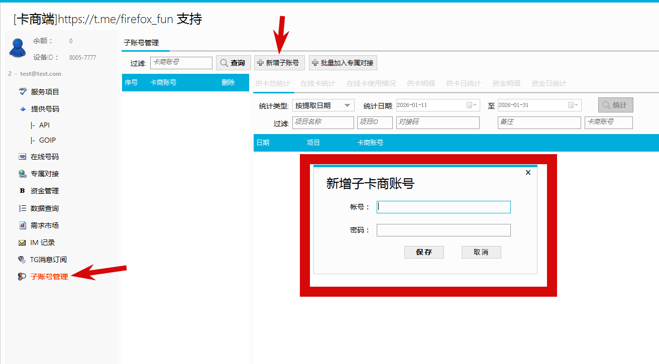
Task: Click the 日期 column header
Action: pyautogui.click(x=263, y=143)
